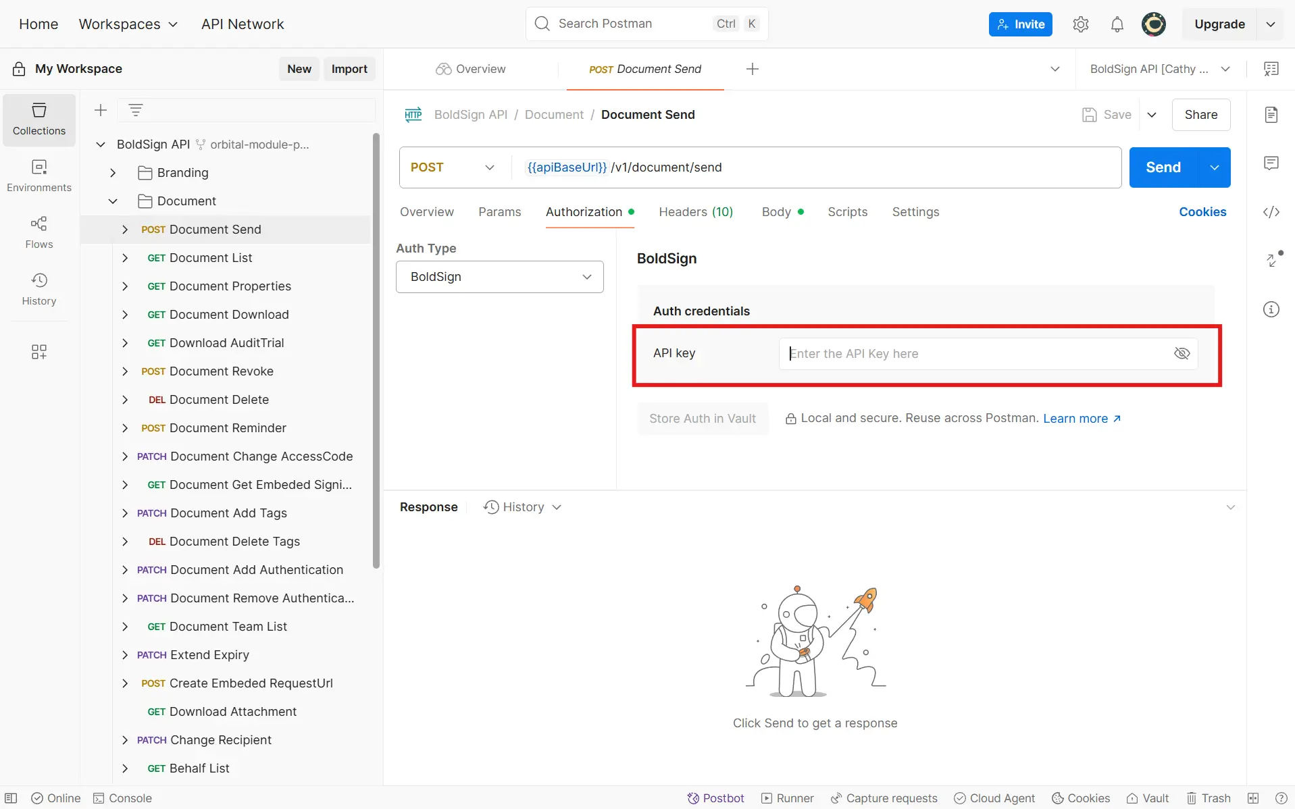The width and height of the screenshot is (1295, 809).
Task: Open the Save options dropdown arrow
Action: click(1152, 115)
